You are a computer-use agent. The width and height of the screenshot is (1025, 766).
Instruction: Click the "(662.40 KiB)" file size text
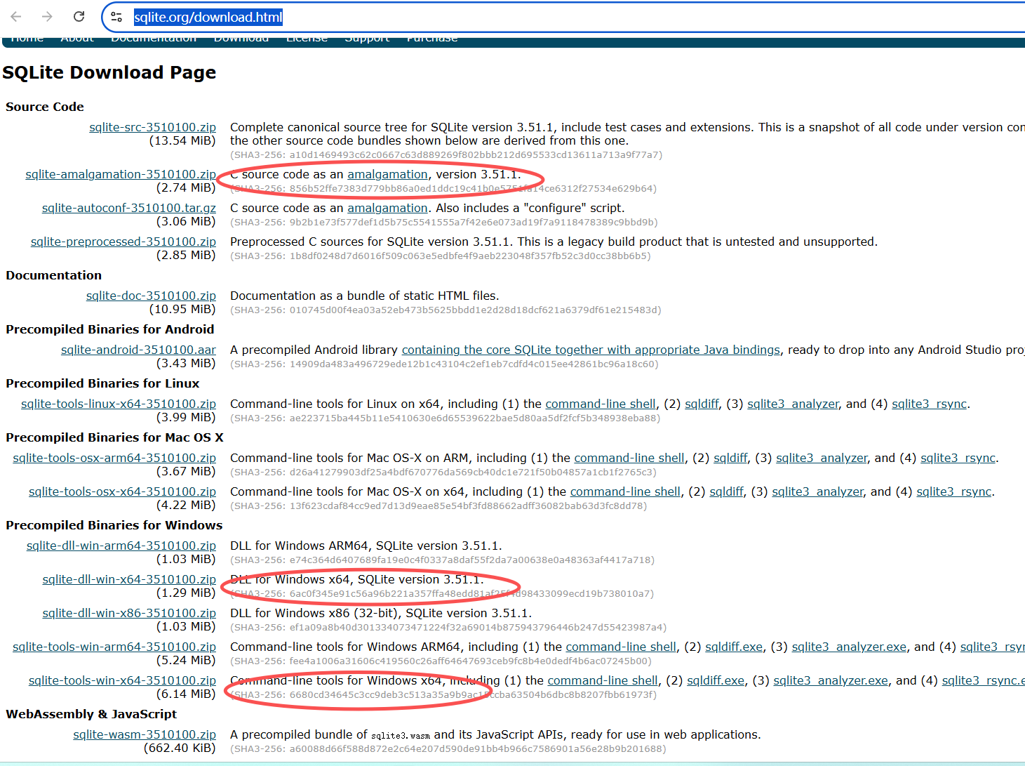[x=180, y=748]
